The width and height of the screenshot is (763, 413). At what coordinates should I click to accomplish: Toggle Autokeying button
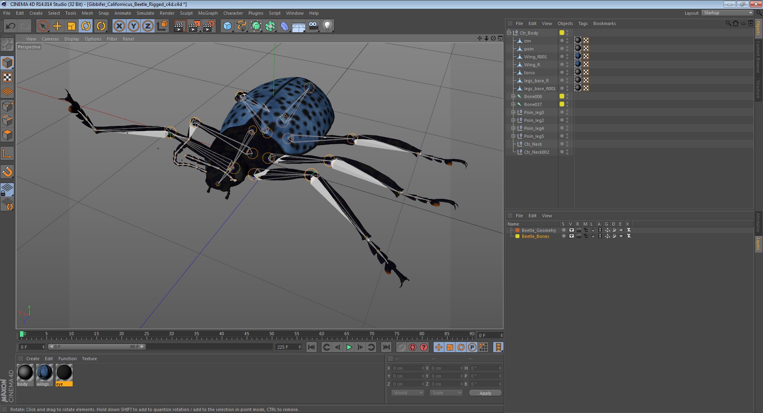412,347
